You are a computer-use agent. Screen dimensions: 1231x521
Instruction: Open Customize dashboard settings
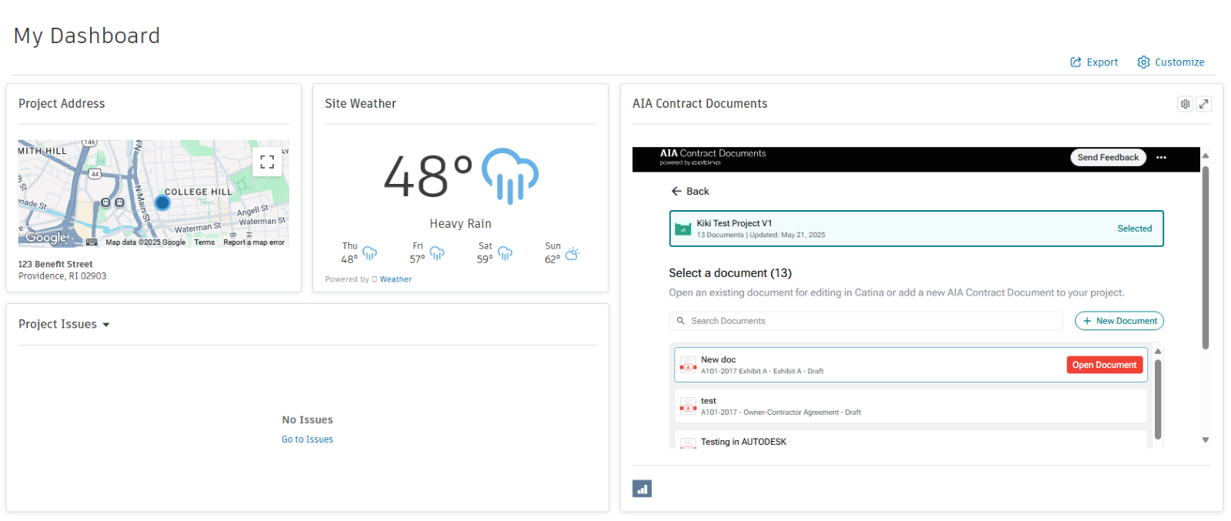click(1171, 62)
